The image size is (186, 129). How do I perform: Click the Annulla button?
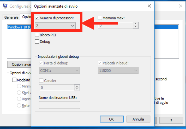[x=138, y=119]
